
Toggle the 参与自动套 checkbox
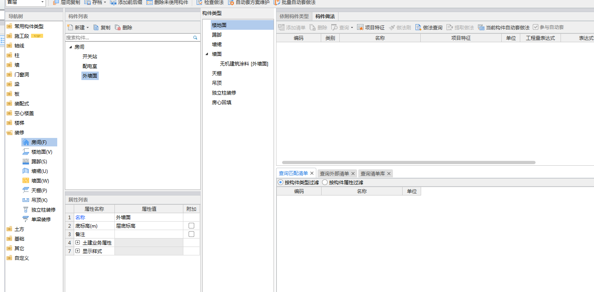(x=536, y=27)
